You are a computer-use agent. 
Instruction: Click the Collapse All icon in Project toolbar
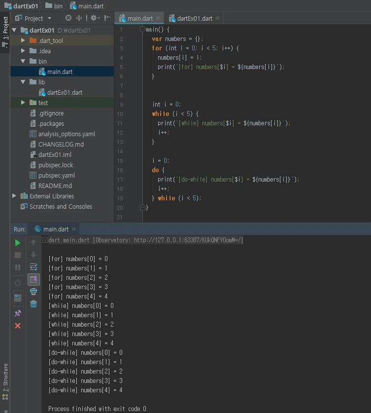tap(79, 18)
